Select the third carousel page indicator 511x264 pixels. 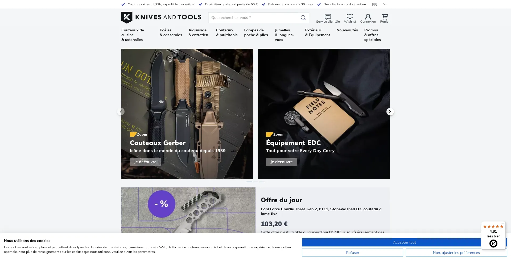(x=262, y=182)
